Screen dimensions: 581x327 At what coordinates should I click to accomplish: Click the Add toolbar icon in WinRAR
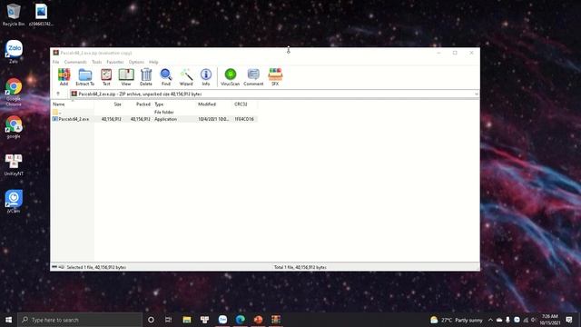(x=64, y=77)
